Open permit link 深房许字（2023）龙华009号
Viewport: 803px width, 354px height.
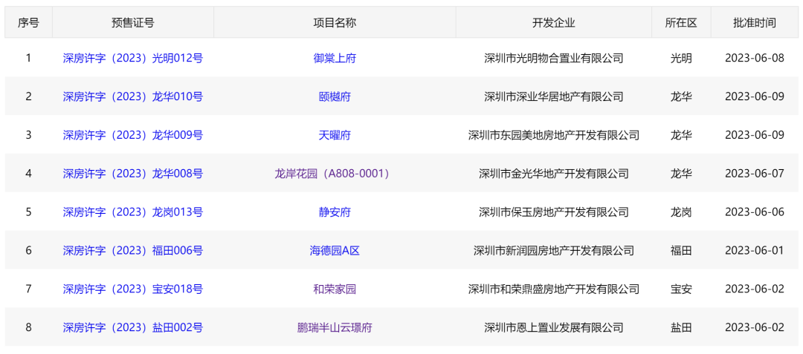pos(133,135)
